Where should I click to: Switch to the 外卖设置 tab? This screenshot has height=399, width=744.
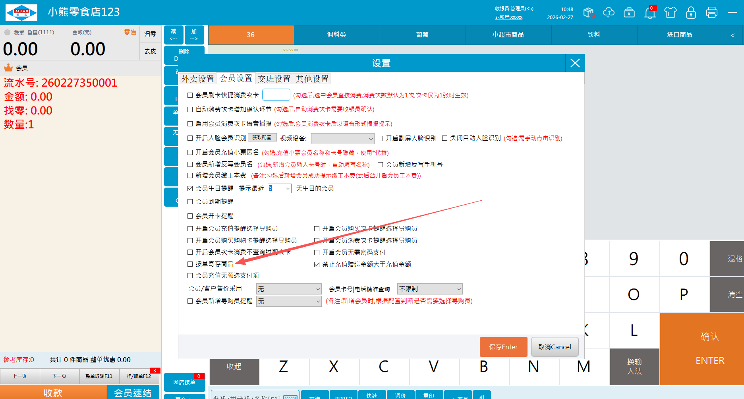coord(198,79)
